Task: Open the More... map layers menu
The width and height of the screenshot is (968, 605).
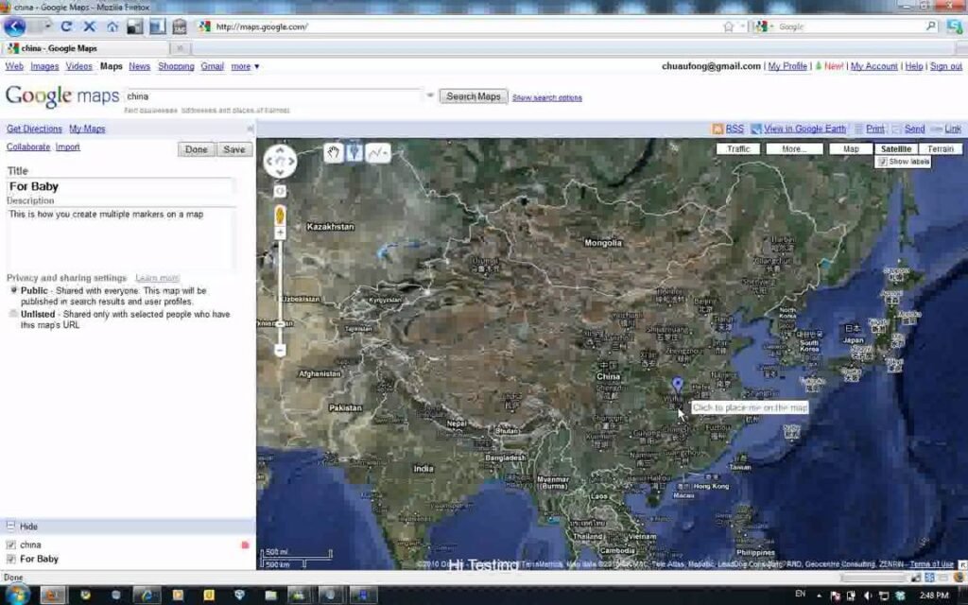Action: (794, 148)
